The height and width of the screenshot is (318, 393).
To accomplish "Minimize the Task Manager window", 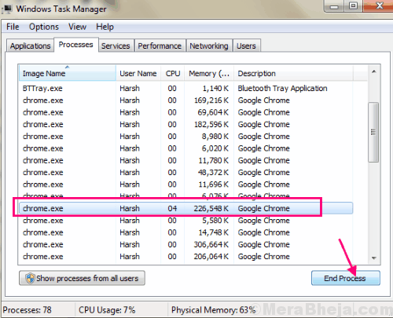I will click(334, 6).
